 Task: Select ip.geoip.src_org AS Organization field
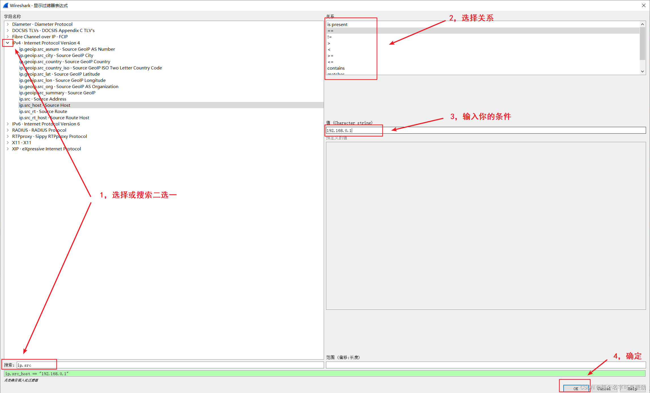[171, 87]
